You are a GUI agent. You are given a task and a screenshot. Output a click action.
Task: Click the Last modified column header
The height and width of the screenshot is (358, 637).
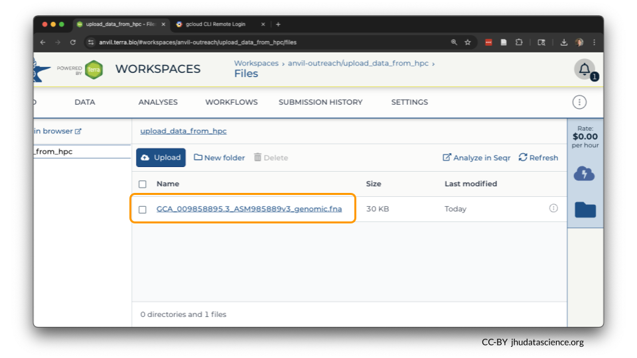point(470,184)
